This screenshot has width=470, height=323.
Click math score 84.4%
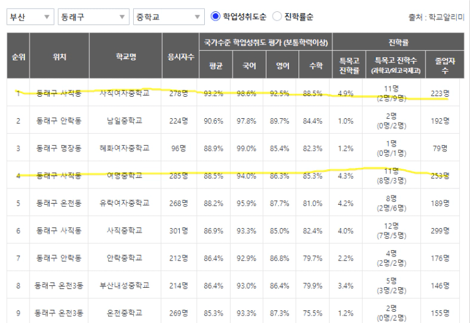coord(312,121)
